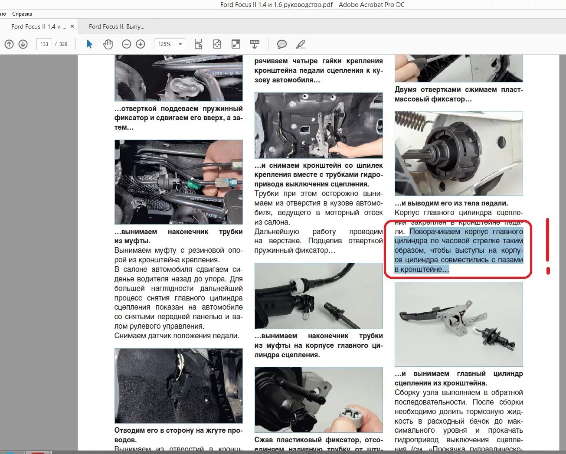The image size is (566, 454).
Task: Click the bracket and master cylinder photo
Action: 459,324
